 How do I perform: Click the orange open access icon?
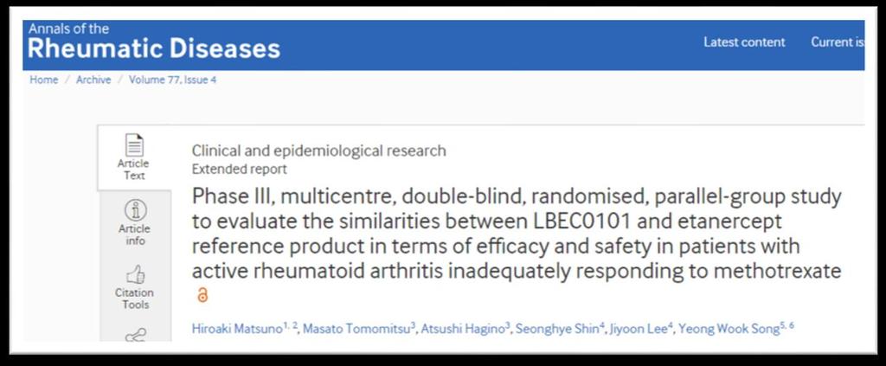point(202,295)
